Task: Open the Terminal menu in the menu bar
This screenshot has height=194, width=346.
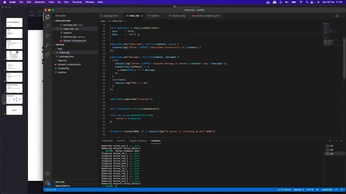Action: 77,2
